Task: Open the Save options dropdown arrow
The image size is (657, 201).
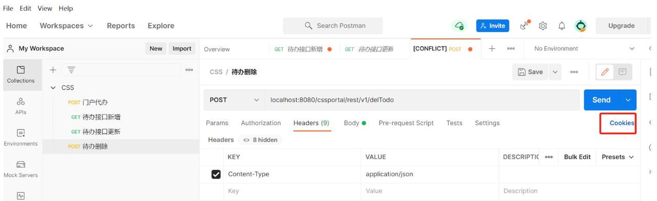Action: (x=555, y=72)
